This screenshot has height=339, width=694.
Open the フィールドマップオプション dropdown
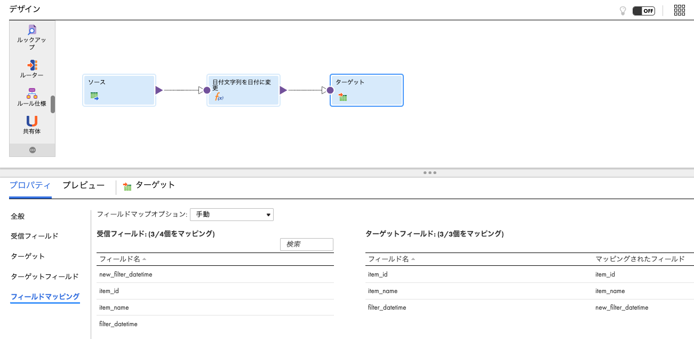[232, 214]
